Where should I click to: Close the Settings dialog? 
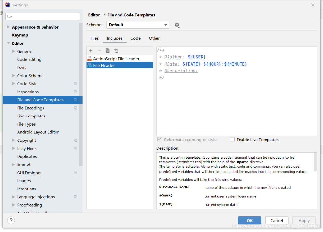[x=313, y=5]
